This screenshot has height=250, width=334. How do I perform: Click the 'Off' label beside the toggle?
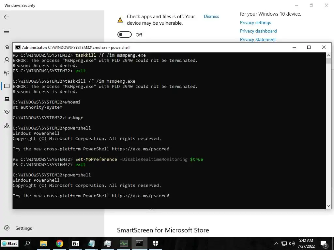(x=139, y=35)
